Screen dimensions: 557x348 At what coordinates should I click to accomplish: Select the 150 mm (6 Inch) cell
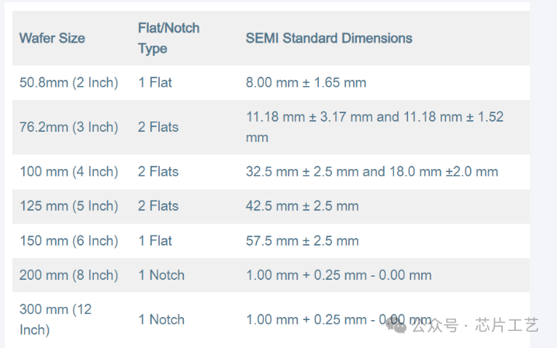click(x=68, y=241)
